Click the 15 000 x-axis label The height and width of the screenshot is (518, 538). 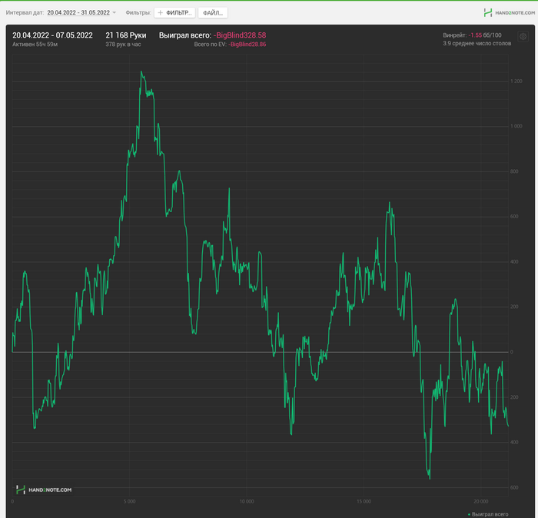[364, 502]
